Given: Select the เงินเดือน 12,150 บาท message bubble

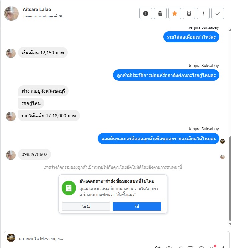Looking at the screenshot, I should pyautogui.click(x=43, y=53).
